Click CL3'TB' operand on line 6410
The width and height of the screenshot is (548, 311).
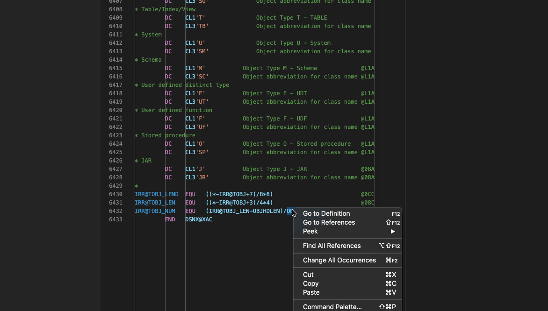(197, 26)
